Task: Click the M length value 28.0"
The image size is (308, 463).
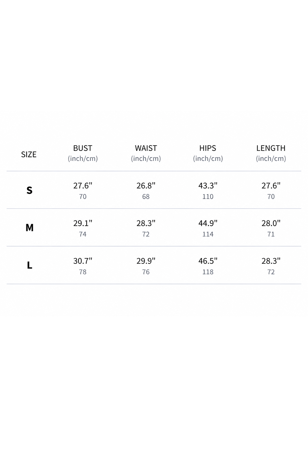Action: [271, 223]
